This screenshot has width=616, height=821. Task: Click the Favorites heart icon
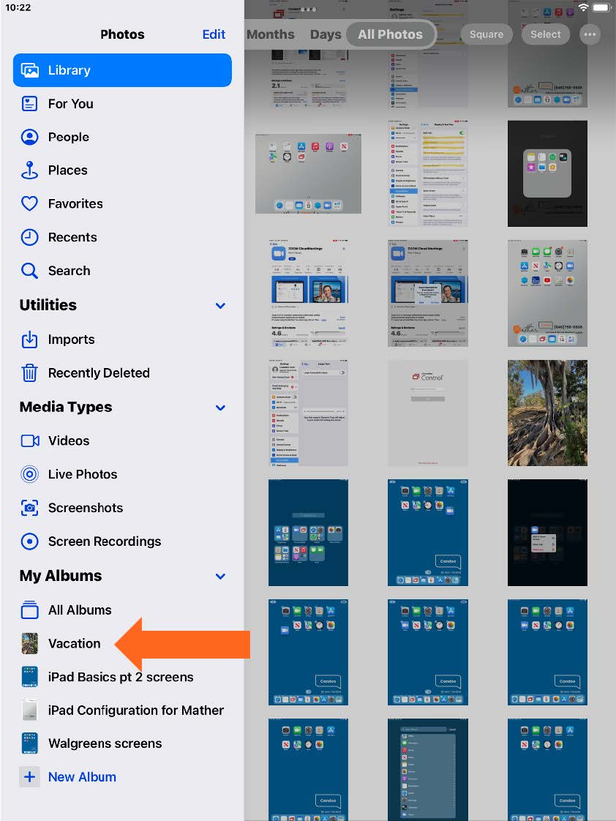(29, 203)
